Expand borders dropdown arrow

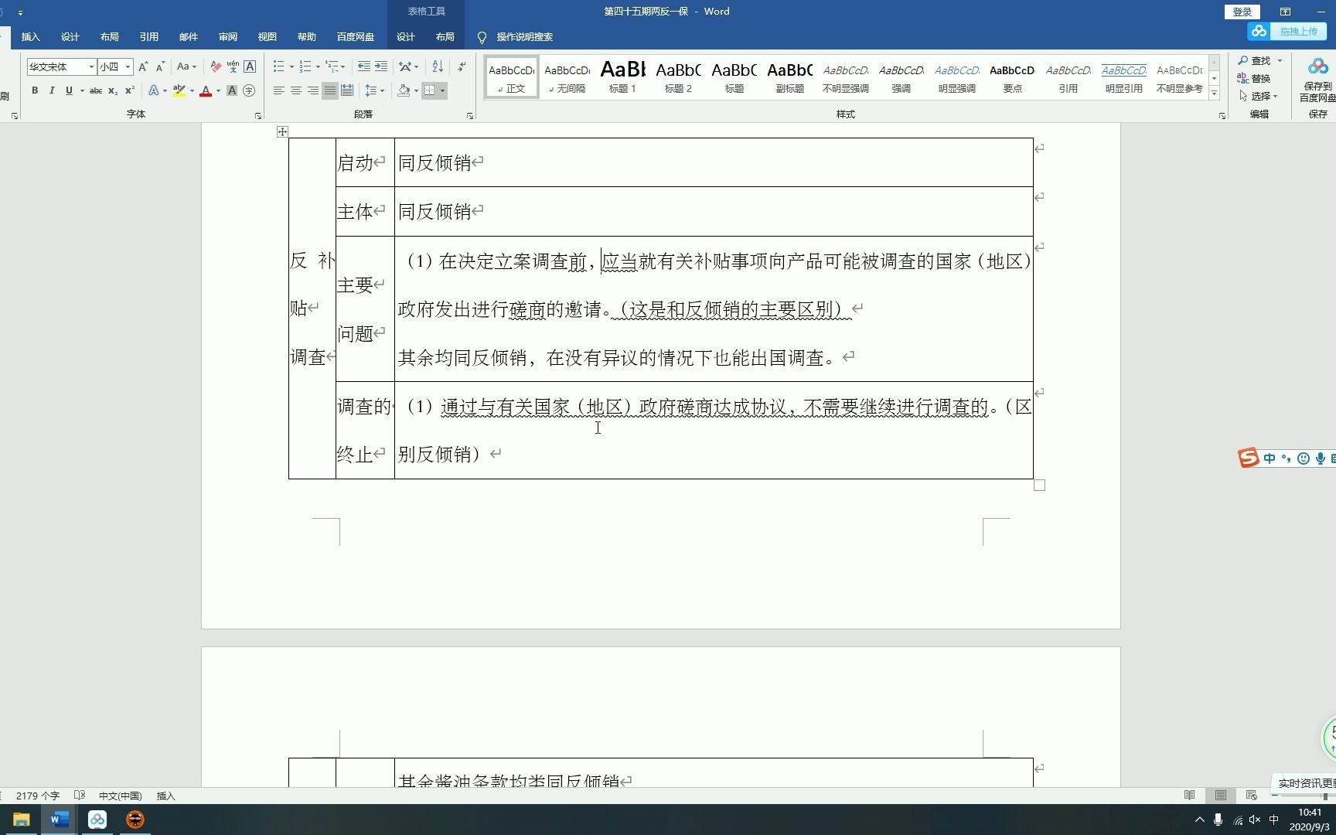pos(442,90)
